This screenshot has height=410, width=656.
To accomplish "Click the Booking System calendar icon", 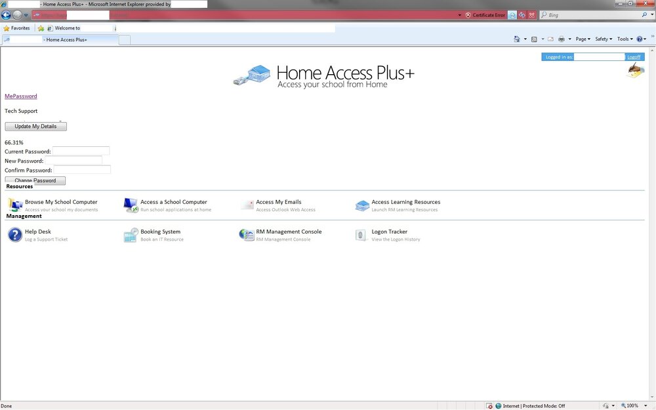I will tap(131, 235).
